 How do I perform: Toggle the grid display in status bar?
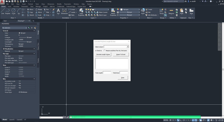173,120
